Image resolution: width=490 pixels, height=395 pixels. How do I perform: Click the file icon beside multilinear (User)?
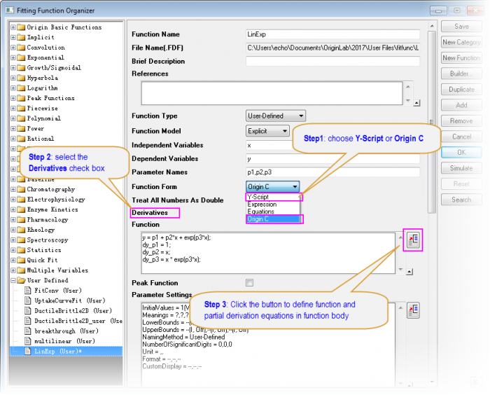(28, 340)
